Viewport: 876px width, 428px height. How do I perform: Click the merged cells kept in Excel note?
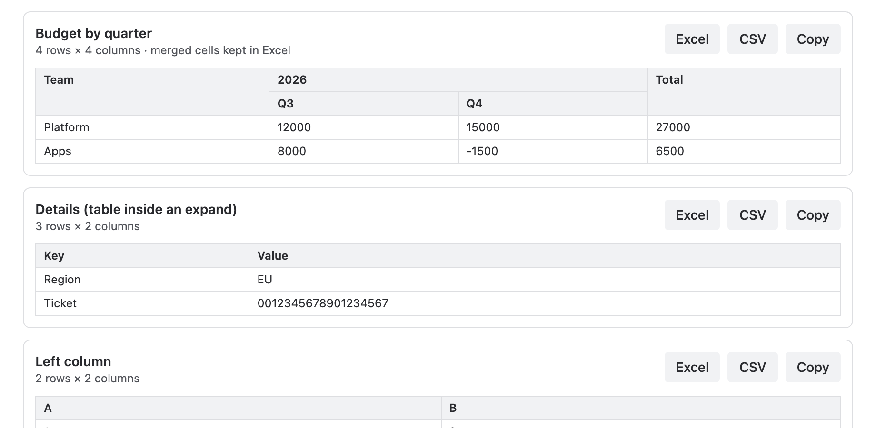click(x=220, y=50)
